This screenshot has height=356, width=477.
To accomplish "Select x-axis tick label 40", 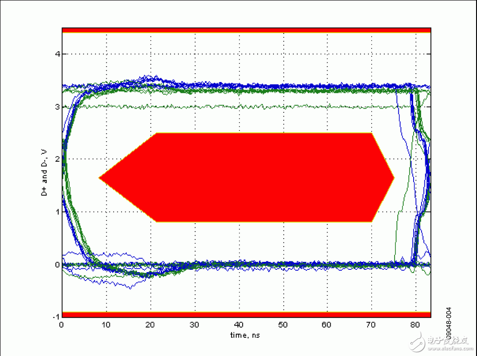I will (239, 325).
